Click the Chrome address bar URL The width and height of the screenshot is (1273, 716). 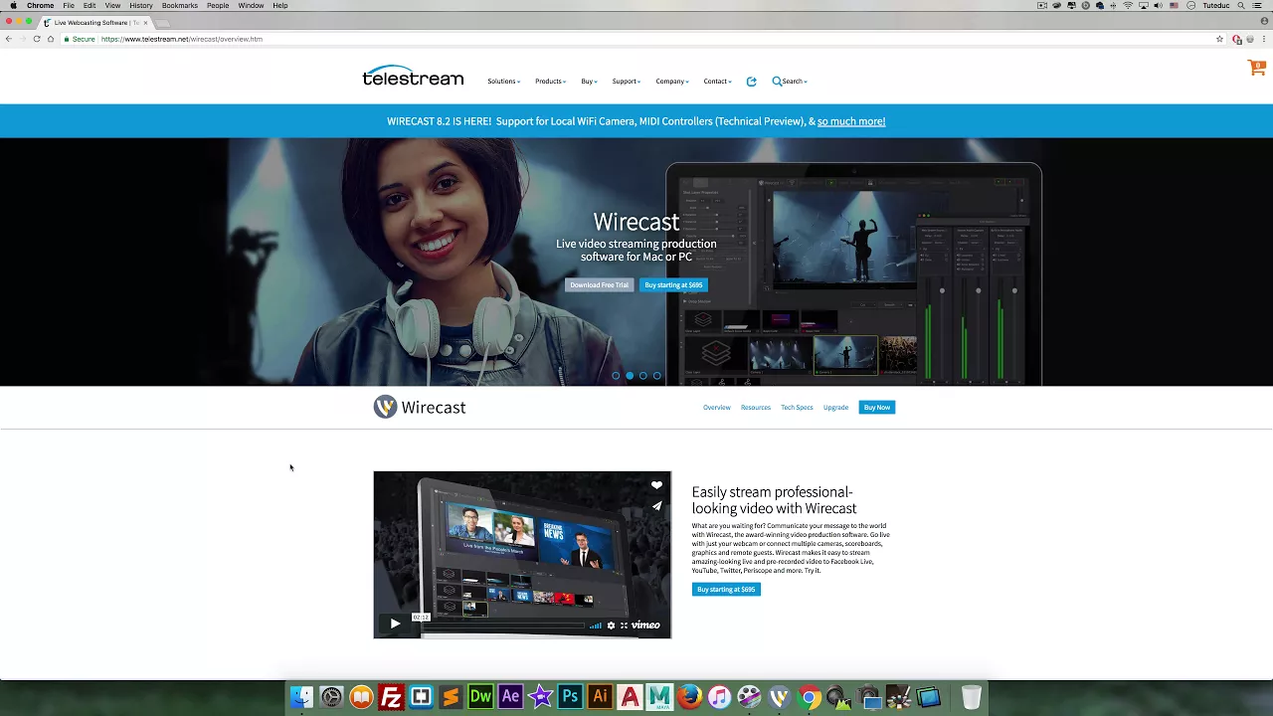point(182,39)
